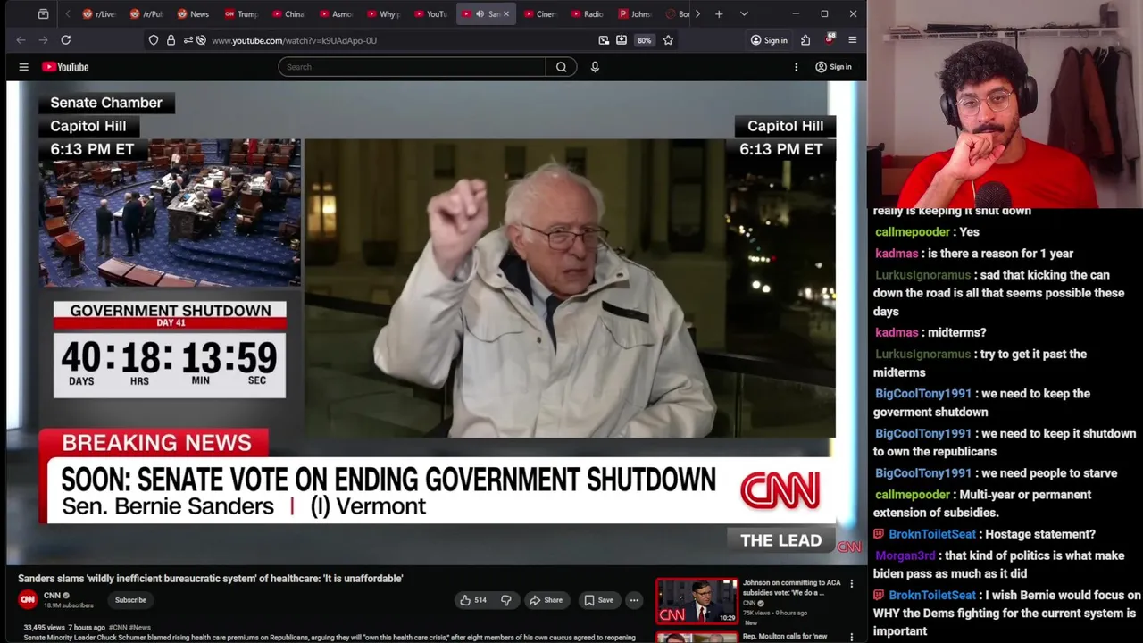1143x643 pixels.
Task: Click the page URL in address bar
Action: point(294,40)
